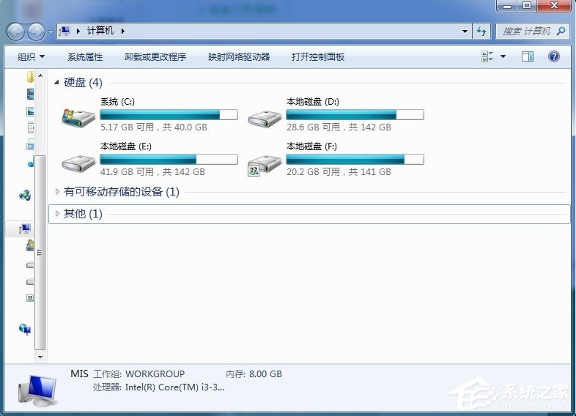Viewport: 576px width, 416px height.
Task: Click the navigation pane scrollbar thumb
Action: (40, 252)
